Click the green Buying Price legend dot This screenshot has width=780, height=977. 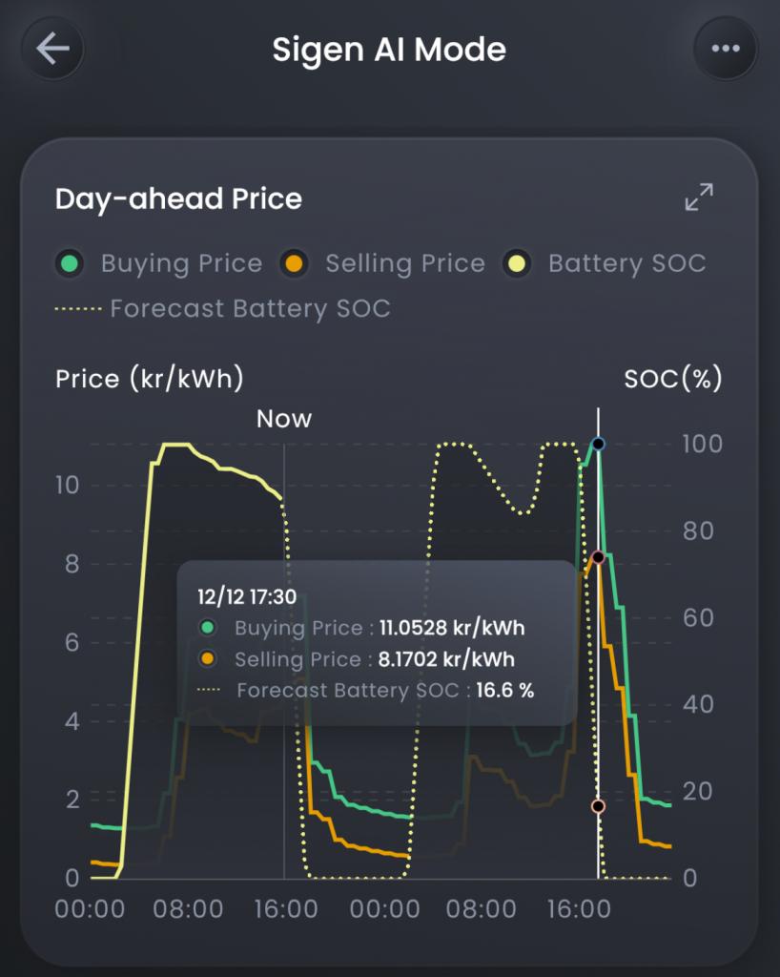70,263
